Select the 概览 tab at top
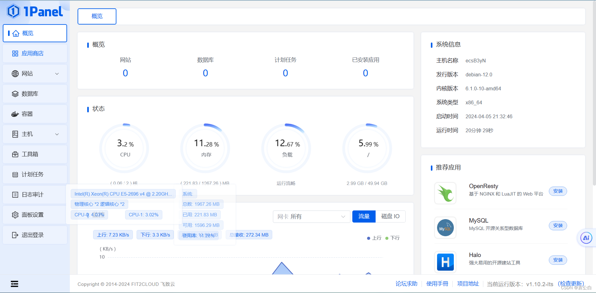596x293 pixels. 97,16
